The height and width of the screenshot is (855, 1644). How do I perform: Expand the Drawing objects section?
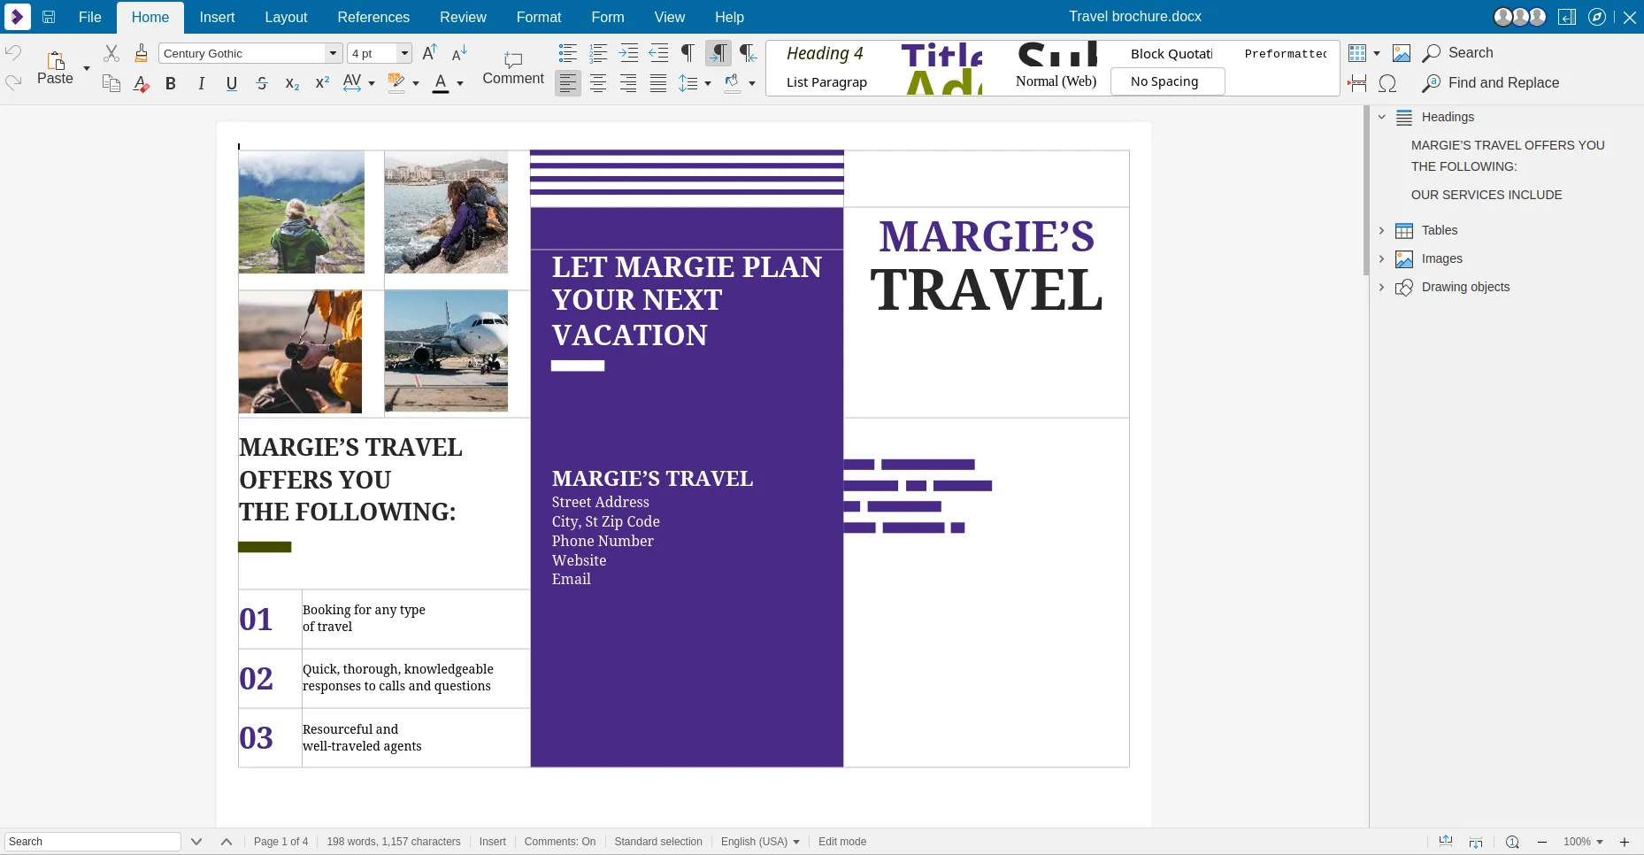coord(1382,287)
